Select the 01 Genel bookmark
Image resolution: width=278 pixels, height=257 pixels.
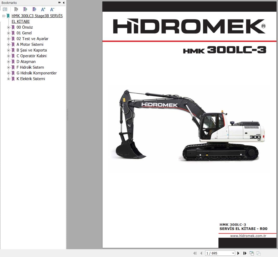[24, 33]
